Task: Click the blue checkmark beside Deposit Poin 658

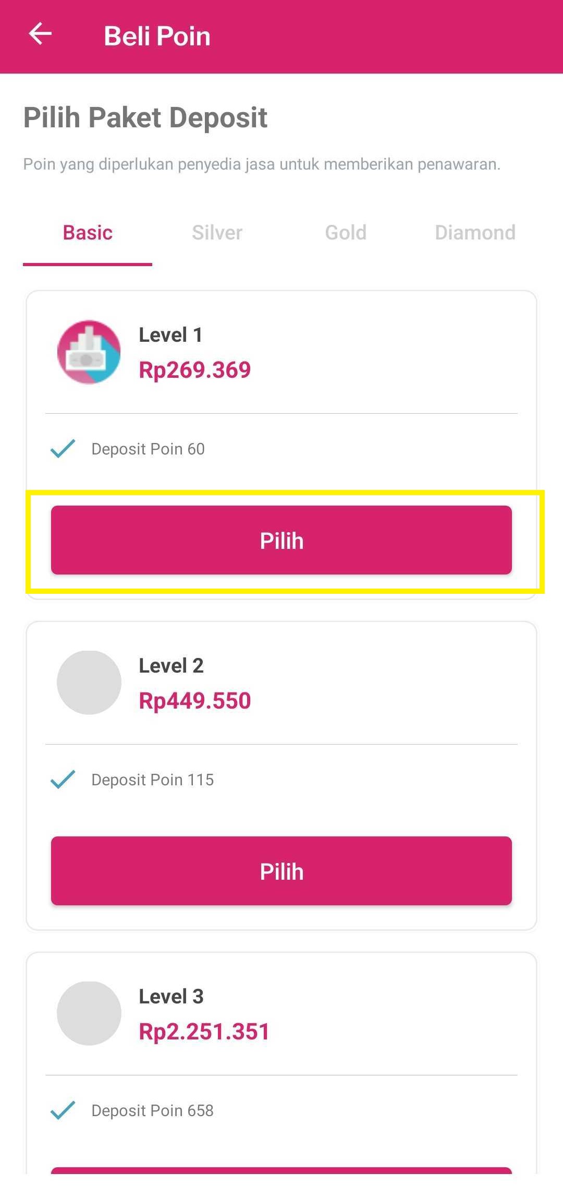Action: pyautogui.click(x=63, y=1110)
